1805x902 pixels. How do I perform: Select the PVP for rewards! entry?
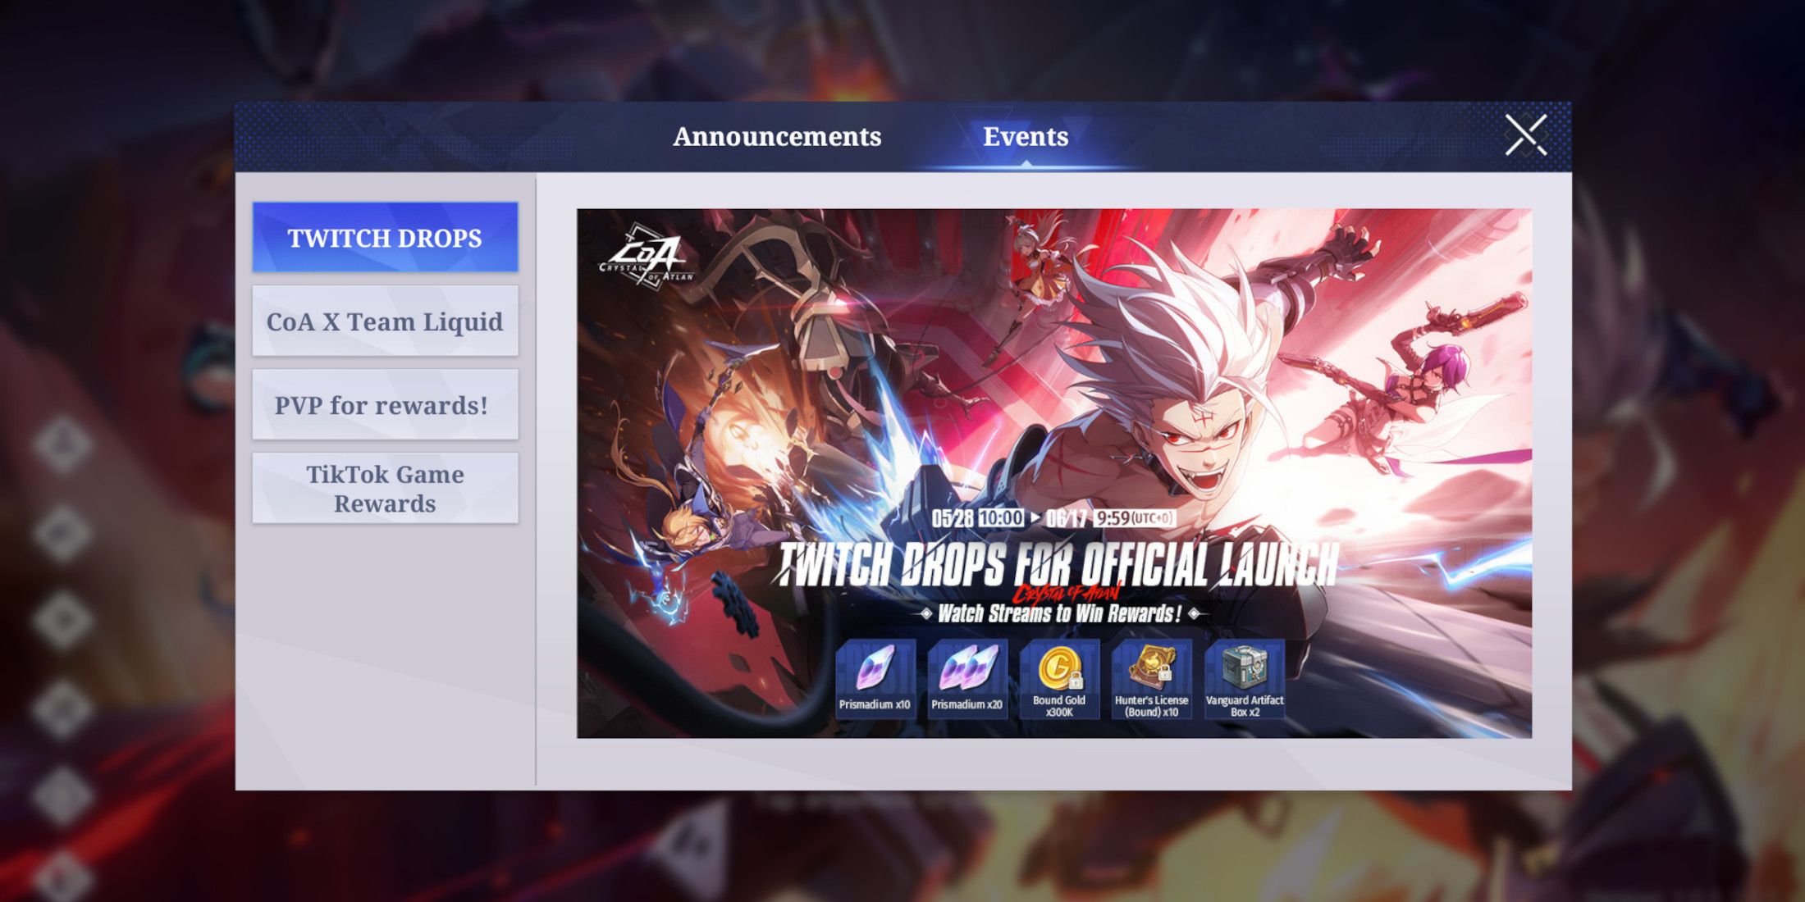point(385,404)
